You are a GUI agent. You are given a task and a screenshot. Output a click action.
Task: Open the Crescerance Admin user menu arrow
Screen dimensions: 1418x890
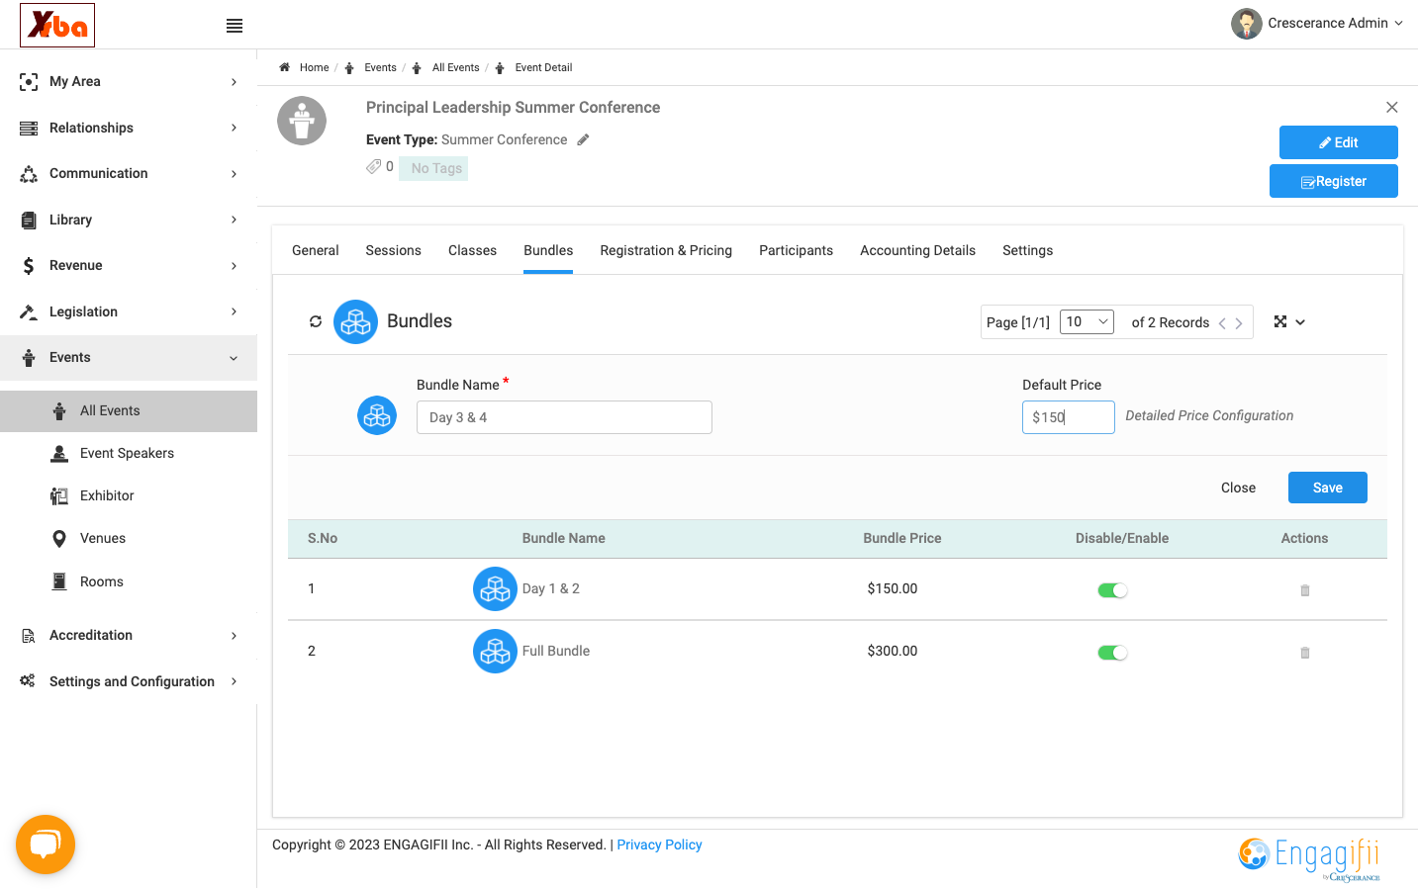point(1399,24)
